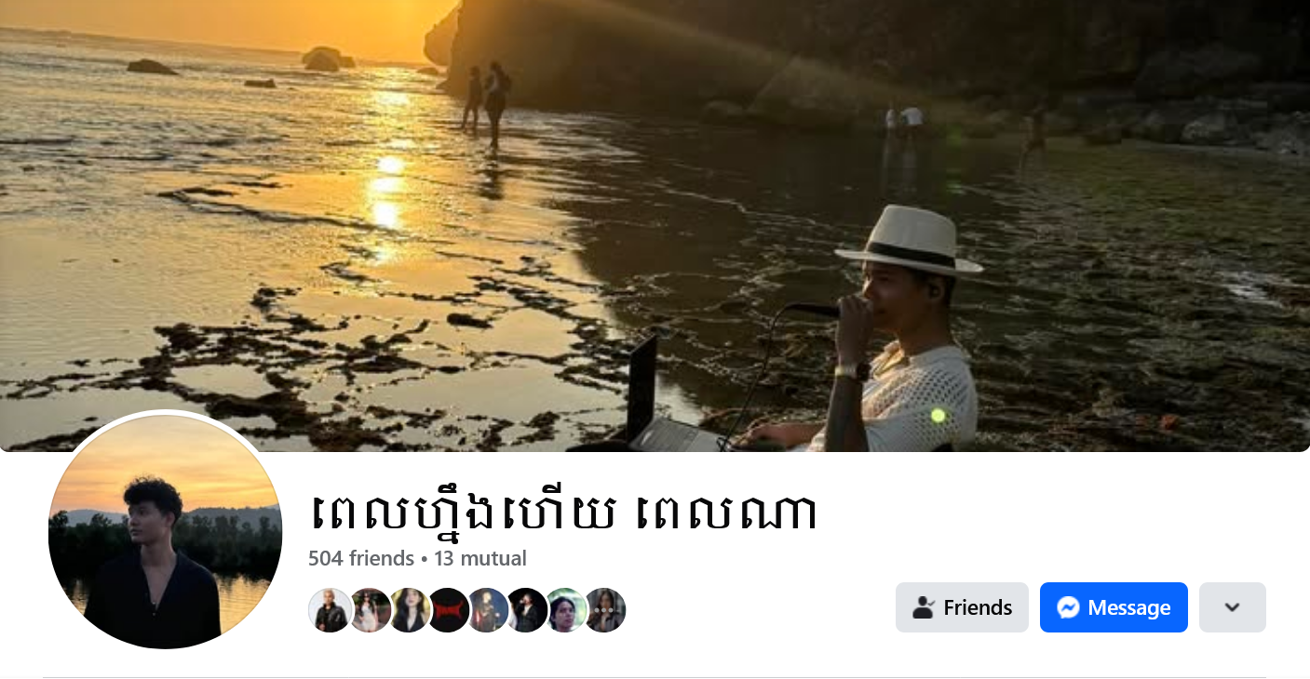Image resolution: width=1310 pixels, height=679 pixels.
Task: Click the profile name in Khmer text
Action: tap(562, 513)
